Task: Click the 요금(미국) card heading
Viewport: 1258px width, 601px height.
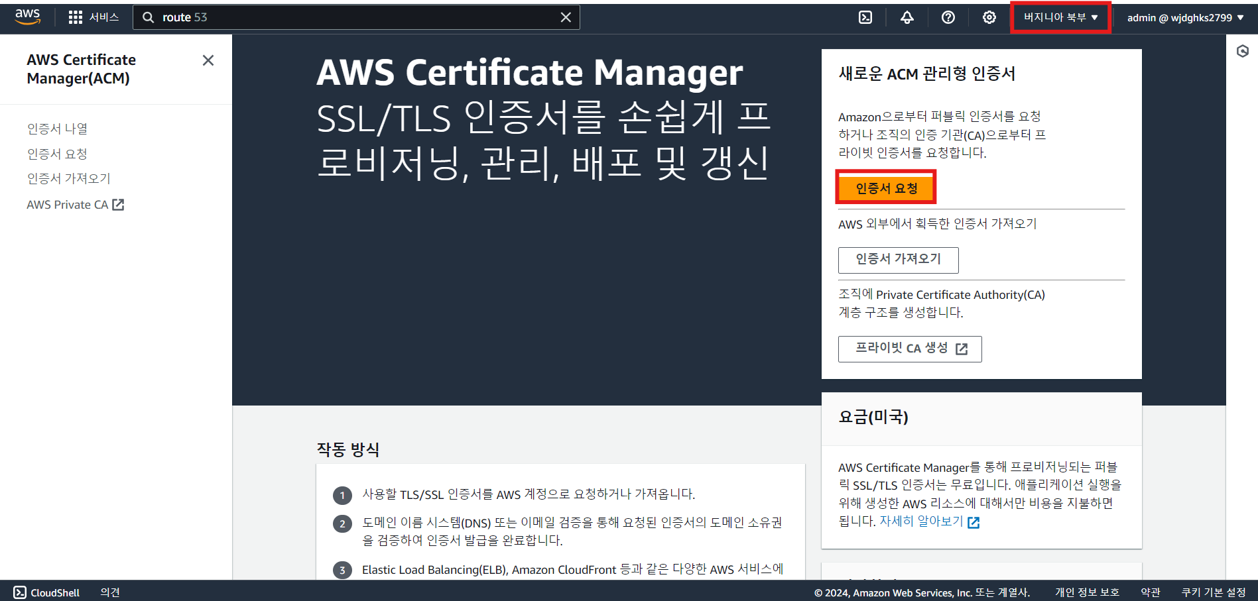Action: point(873,417)
